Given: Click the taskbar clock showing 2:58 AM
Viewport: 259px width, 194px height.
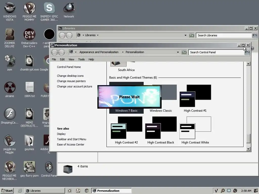Looking at the screenshot, I should point(246,191).
